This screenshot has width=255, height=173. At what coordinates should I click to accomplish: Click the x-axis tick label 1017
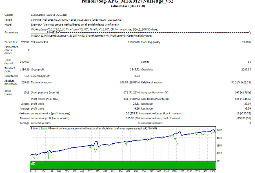coord(151,171)
